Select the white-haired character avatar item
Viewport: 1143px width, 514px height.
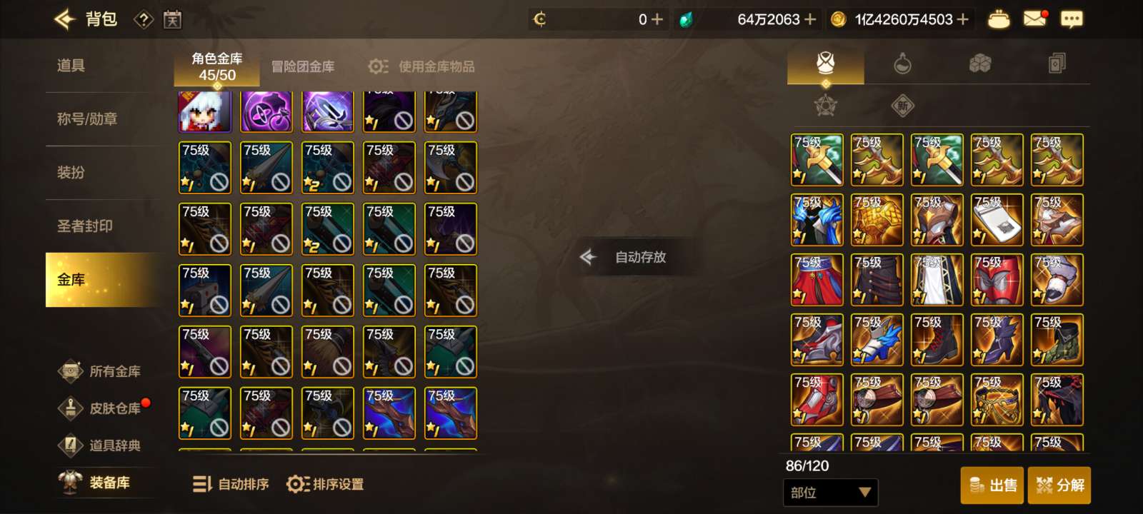point(205,111)
